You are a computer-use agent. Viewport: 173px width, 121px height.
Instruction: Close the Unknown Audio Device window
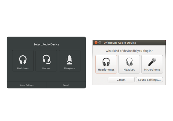[x=96, y=43]
